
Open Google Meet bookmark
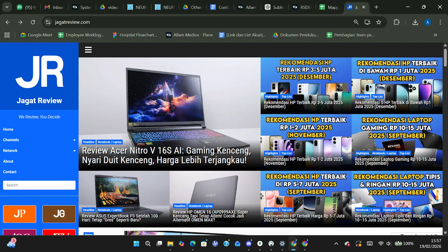pos(37,35)
